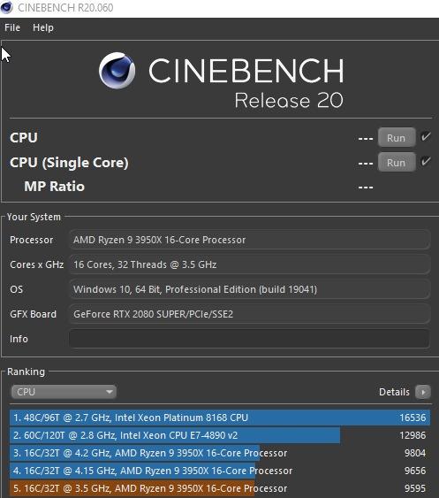Image resolution: width=439 pixels, height=498 pixels.
Task: Run the CPU benchmark
Action: point(397,137)
